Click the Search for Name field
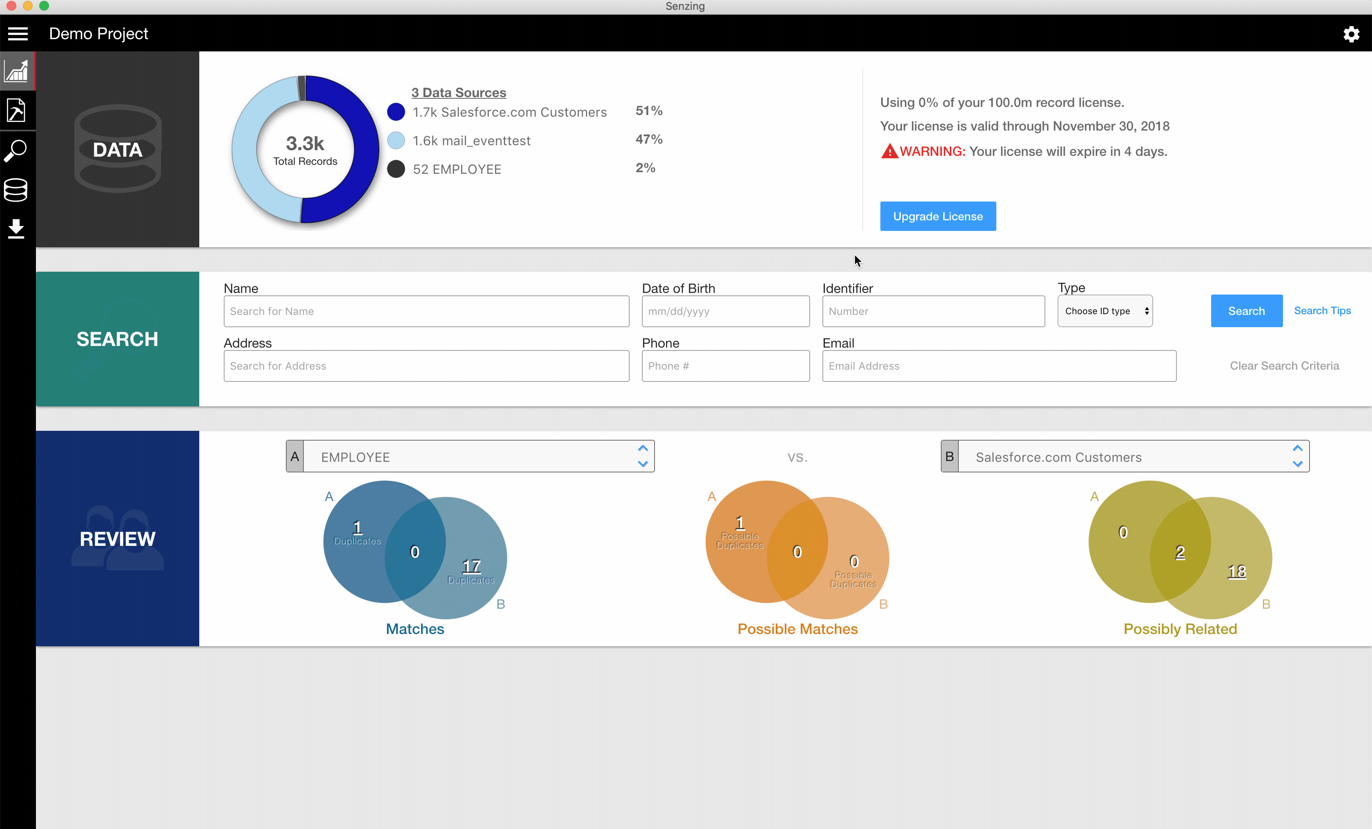The image size is (1372, 829). point(426,311)
